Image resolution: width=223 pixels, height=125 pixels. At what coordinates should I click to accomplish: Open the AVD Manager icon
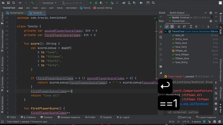pyautogui.click(x=129, y=3)
